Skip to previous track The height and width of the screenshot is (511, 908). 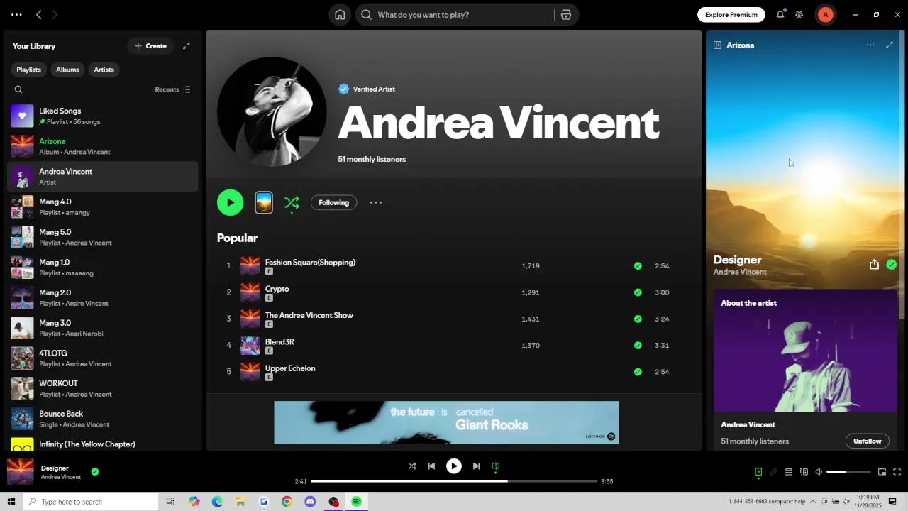[431, 466]
